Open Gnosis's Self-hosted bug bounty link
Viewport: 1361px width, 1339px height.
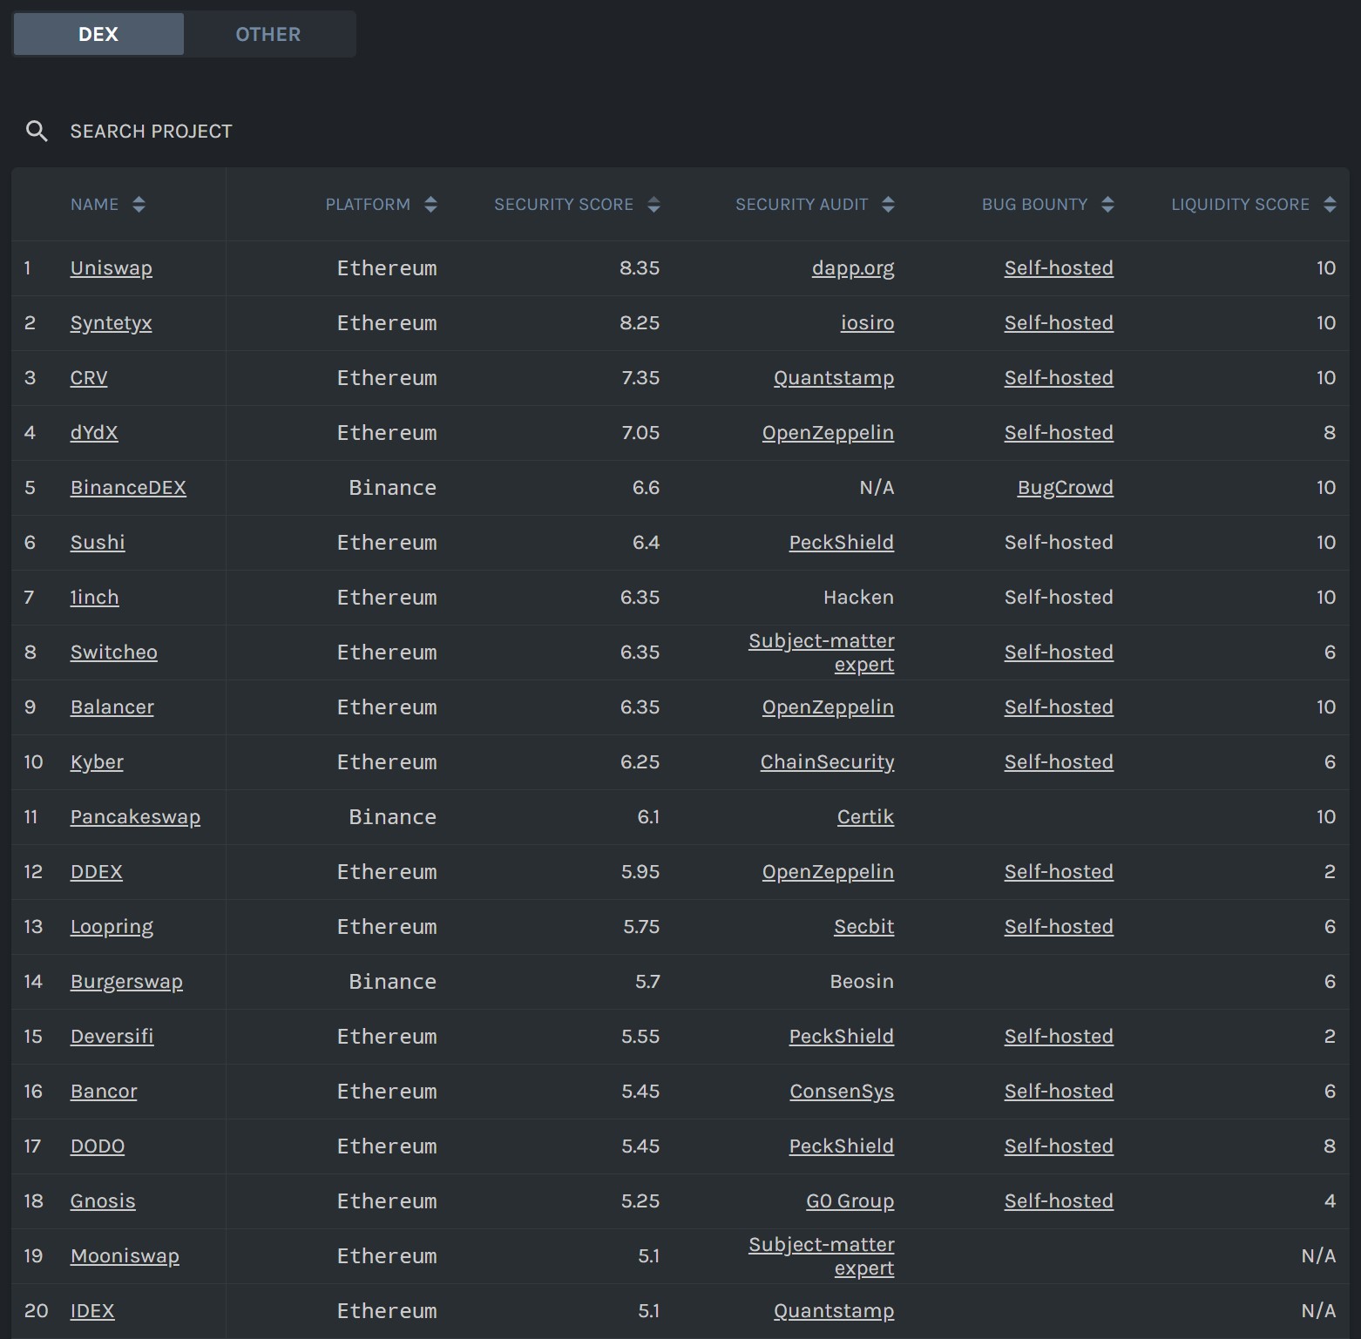click(1059, 1201)
